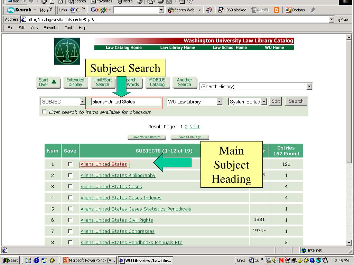The image size is (354, 265).
Task: Open the Favorites menu
Action: coord(51,28)
